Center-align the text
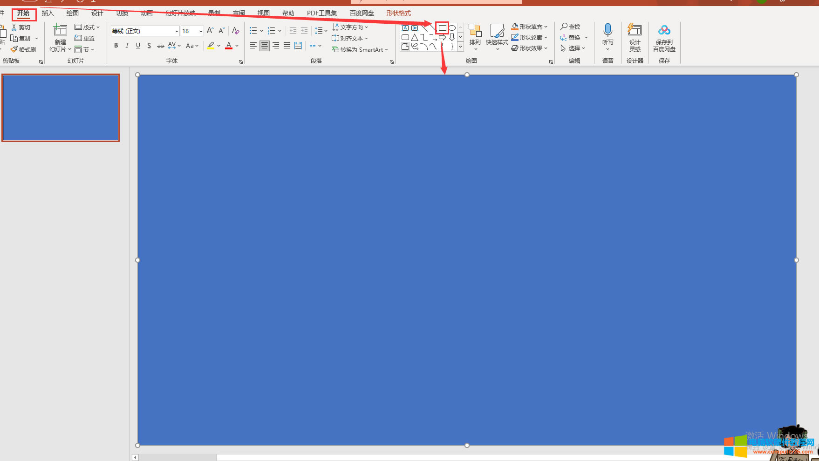 [x=264, y=46]
